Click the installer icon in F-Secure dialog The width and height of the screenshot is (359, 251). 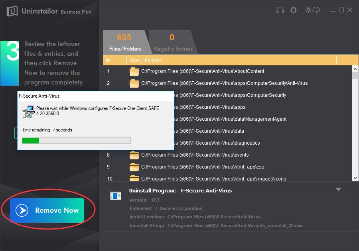[x=28, y=112]
